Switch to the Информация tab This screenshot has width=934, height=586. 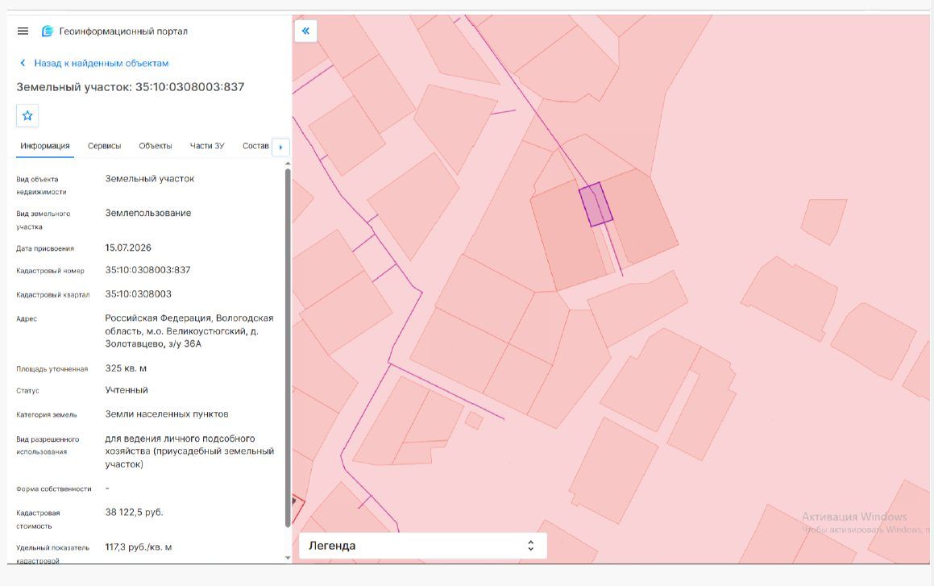(x=44, y=146)
